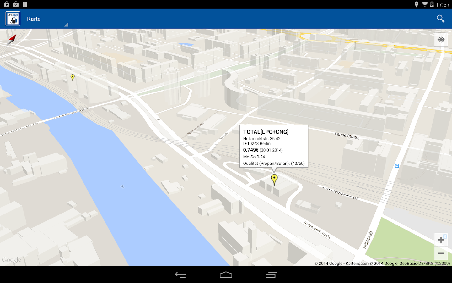Tap the 0.749€ price text
Viewport: 452px width, 283px height.
point(251,150)
